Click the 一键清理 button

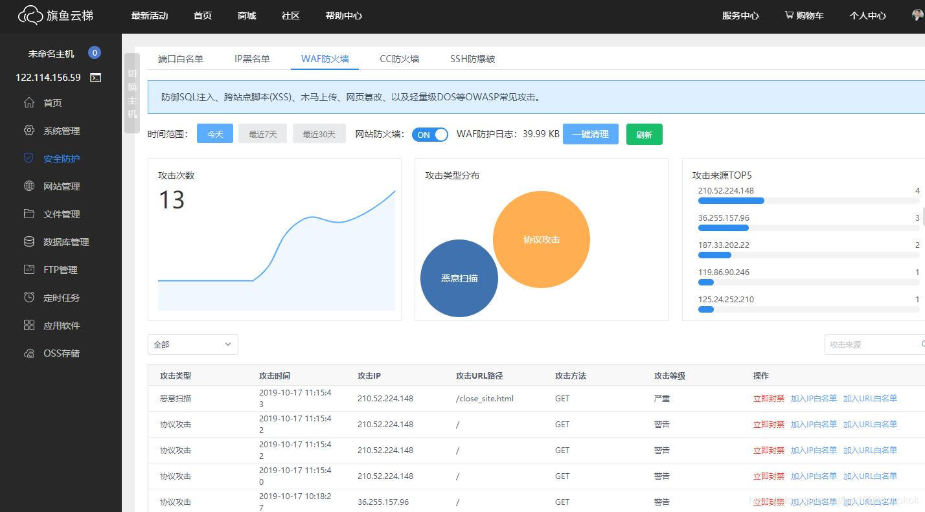coord(590,134)
